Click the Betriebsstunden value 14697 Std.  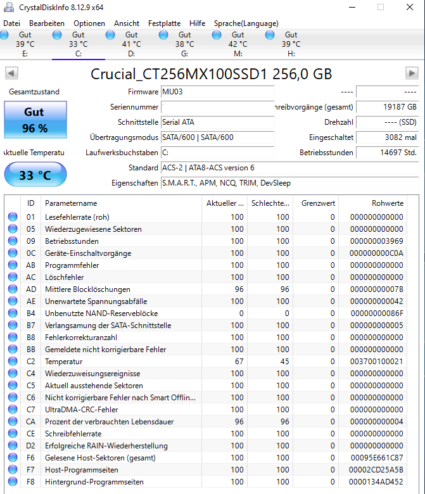click(387, 153)
